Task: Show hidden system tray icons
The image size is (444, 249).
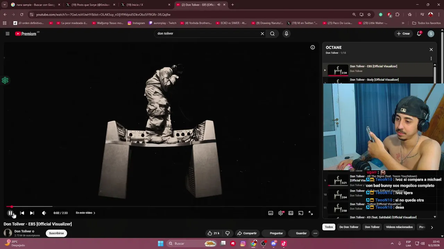Action: pyautogui.click(x=392, y=243)
